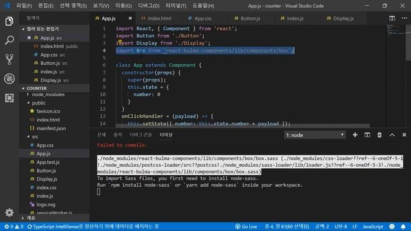This screenshot has width=411, height=231.
Task: Open notifications bell in status bar
Action: tap(403, 227)
